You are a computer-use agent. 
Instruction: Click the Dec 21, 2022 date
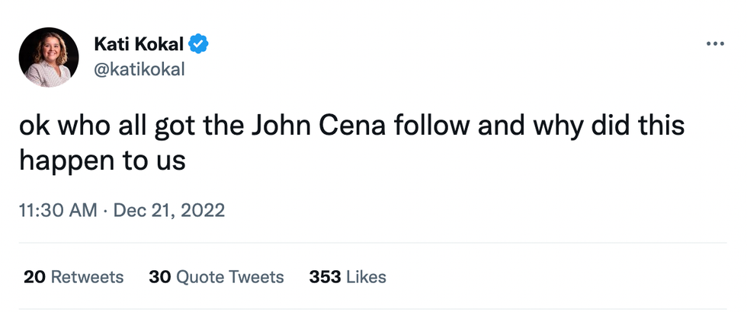(168, 210)
